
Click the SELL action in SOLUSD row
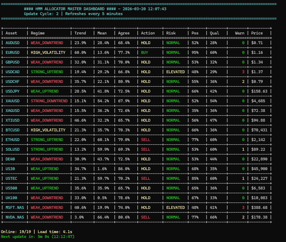(146, 149)
